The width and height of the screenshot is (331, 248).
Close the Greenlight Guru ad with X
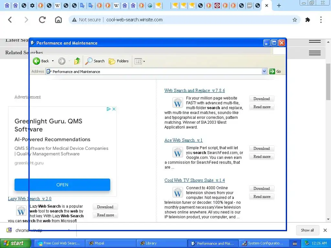pos(114,109)
